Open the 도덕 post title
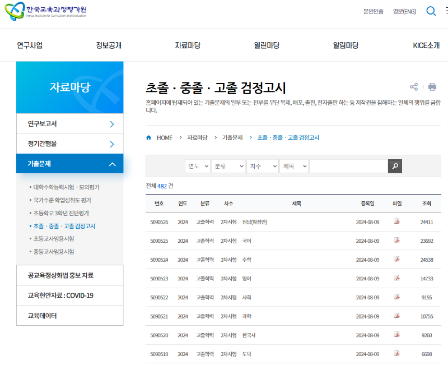 (x=246, y=354)
